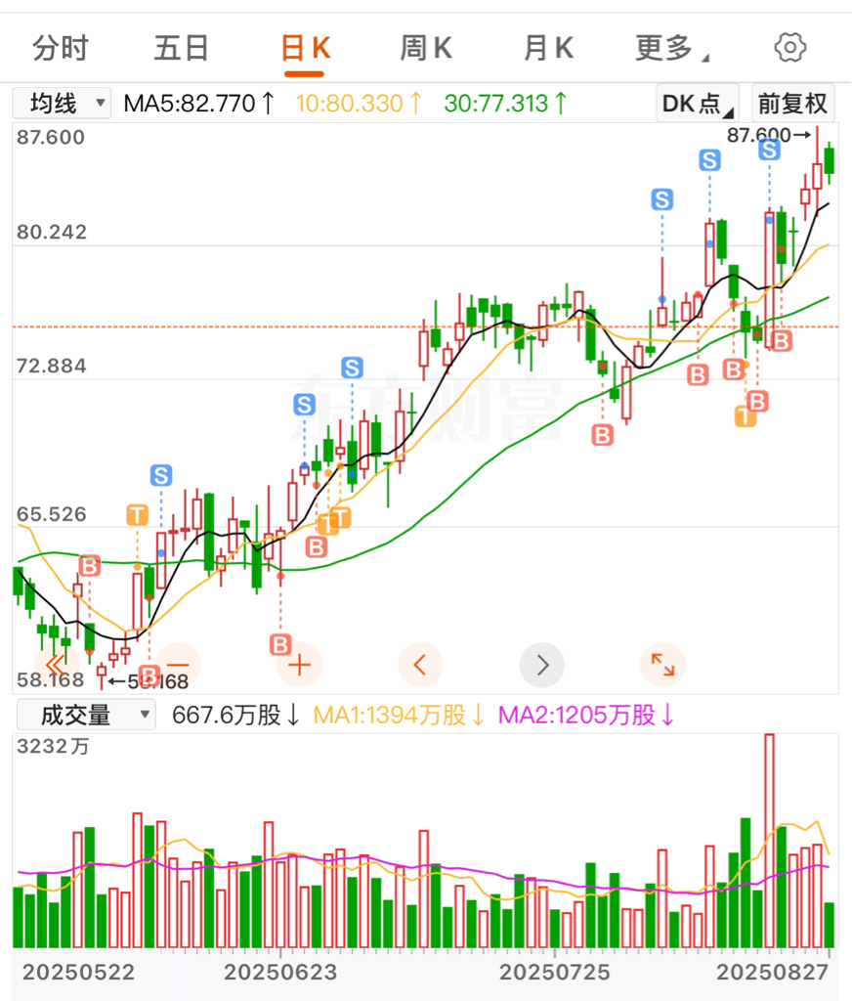The height and width of the screenshot is (1001, 852).
Task: Switch to the 五日 five-day tab
Action: click(182, 49)
